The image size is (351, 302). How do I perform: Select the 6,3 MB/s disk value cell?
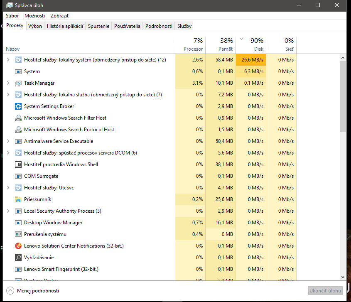pyautogui.click(x=251, y=71)
